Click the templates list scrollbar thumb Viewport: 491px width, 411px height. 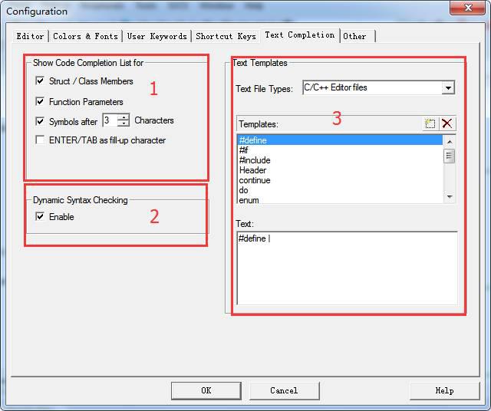(450, 156)
